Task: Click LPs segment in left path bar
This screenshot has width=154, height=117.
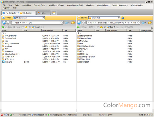Action: click(x=30, y=23)
